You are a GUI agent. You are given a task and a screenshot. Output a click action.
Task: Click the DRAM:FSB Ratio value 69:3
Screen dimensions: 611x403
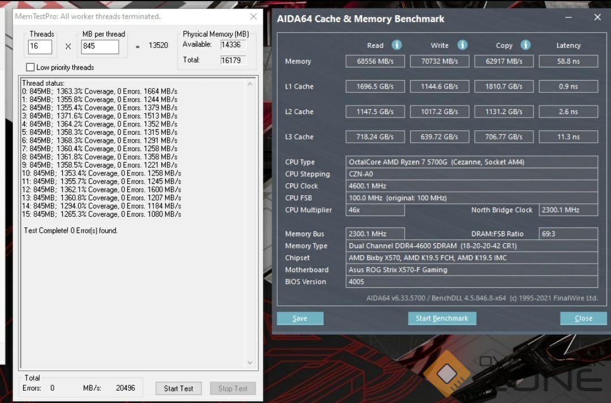[x=569, y=234]
